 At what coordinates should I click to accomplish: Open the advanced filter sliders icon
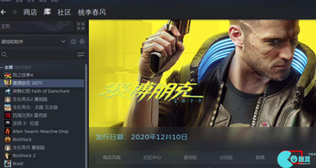pyautogui.click(x=81, y=54)
